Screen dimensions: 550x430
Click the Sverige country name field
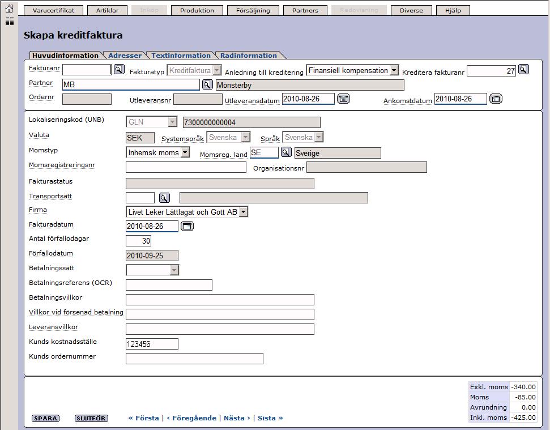338,153
